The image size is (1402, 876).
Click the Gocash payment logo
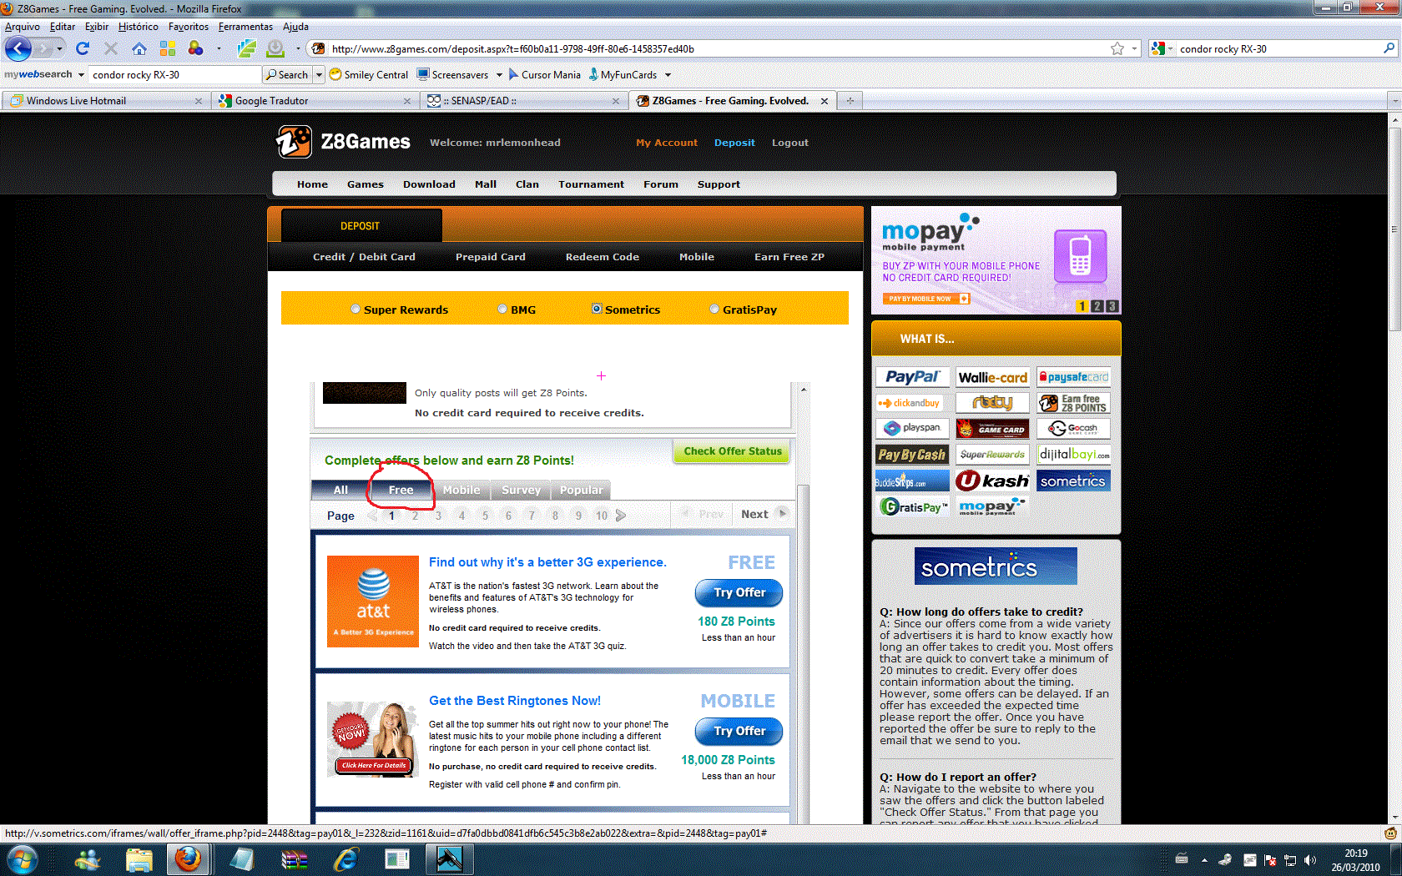pos(1073,428)
